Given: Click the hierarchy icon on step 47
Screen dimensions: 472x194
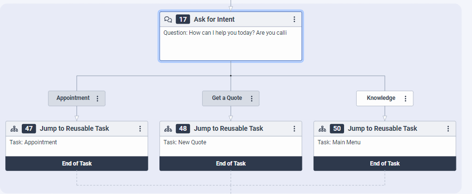Looking at the screenshot, I should [14, 129].
